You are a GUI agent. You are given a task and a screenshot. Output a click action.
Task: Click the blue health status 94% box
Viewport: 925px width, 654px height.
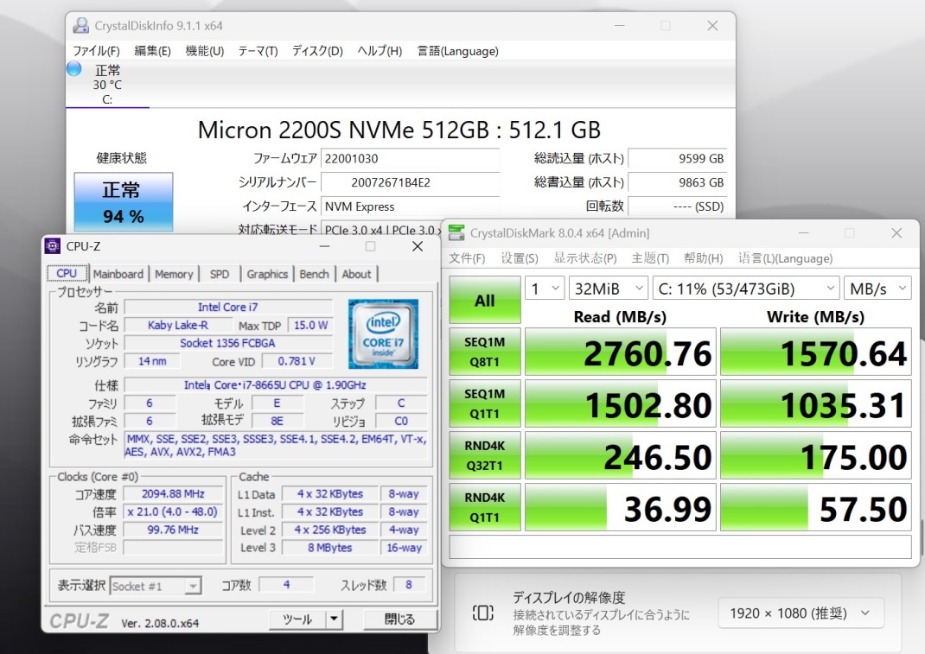point(123,202)
